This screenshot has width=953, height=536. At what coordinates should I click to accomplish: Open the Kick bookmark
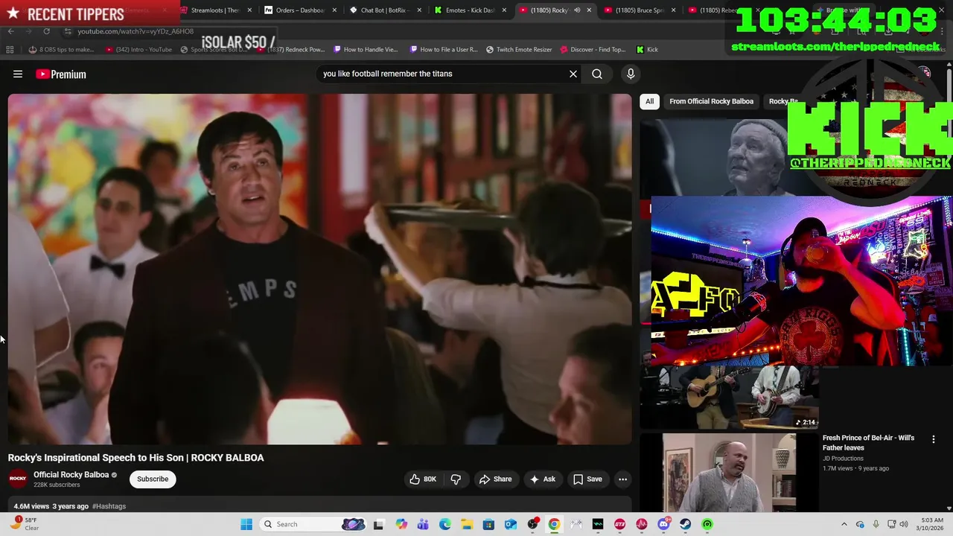[647, 49]
